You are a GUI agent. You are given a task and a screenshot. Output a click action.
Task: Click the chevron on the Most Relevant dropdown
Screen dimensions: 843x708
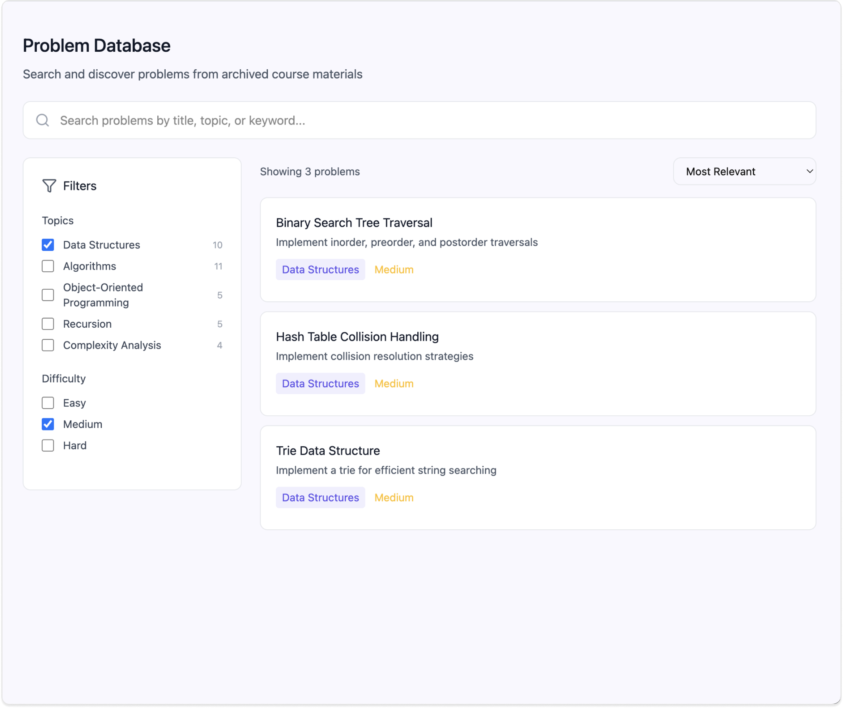[x=809, y=171]
